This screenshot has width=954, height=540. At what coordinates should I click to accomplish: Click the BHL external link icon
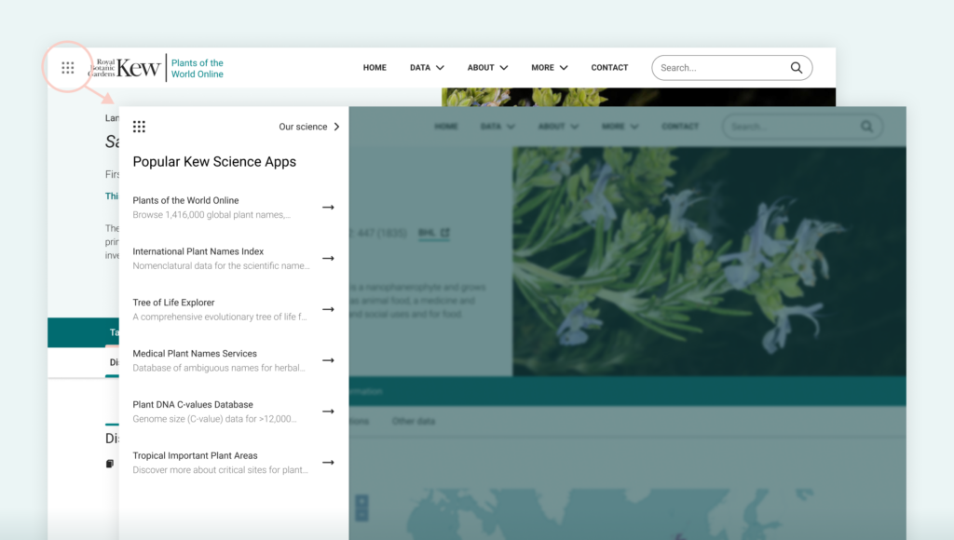(x=444, y=233)
